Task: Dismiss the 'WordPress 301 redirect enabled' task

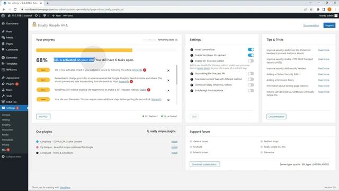Action: pos(168,91)
